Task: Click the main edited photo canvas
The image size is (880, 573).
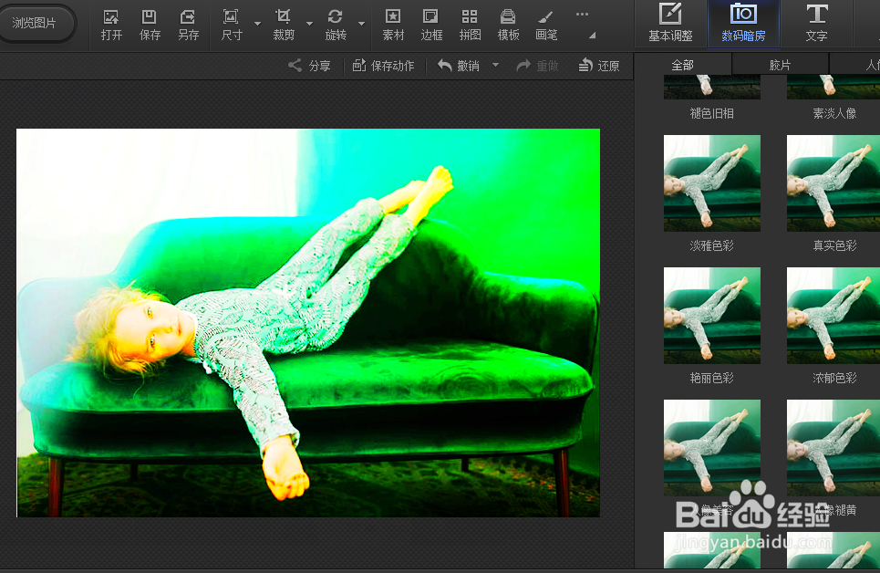Action: 308,323
